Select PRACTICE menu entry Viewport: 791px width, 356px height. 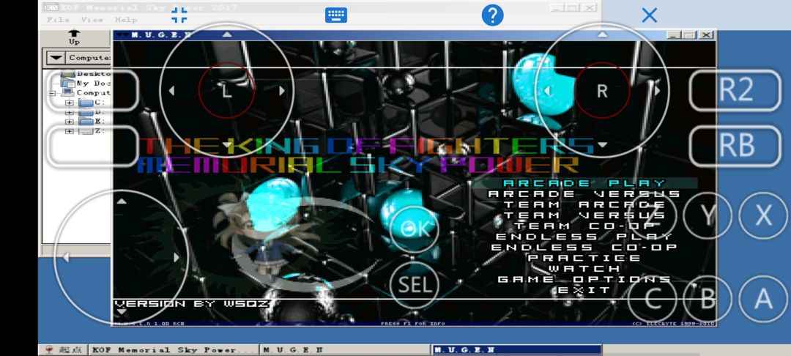click(584, 258)
